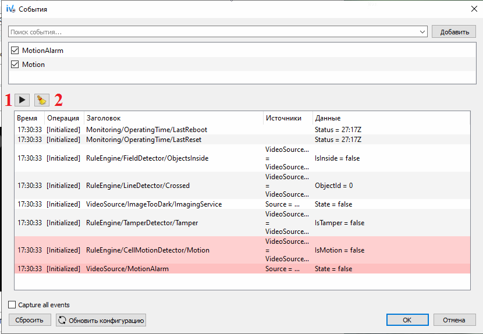Select the RuleEngine/CellMotionDetector/Motion row
The height and width of the screenshot is (334, 483).
(243, 250)
